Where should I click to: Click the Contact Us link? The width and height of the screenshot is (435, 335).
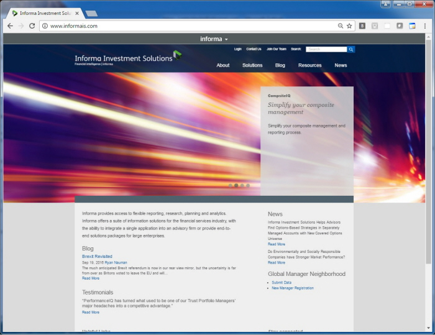pos(254,49)
